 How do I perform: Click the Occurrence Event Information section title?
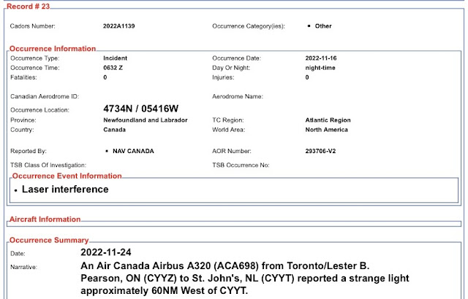click(65, 176)
